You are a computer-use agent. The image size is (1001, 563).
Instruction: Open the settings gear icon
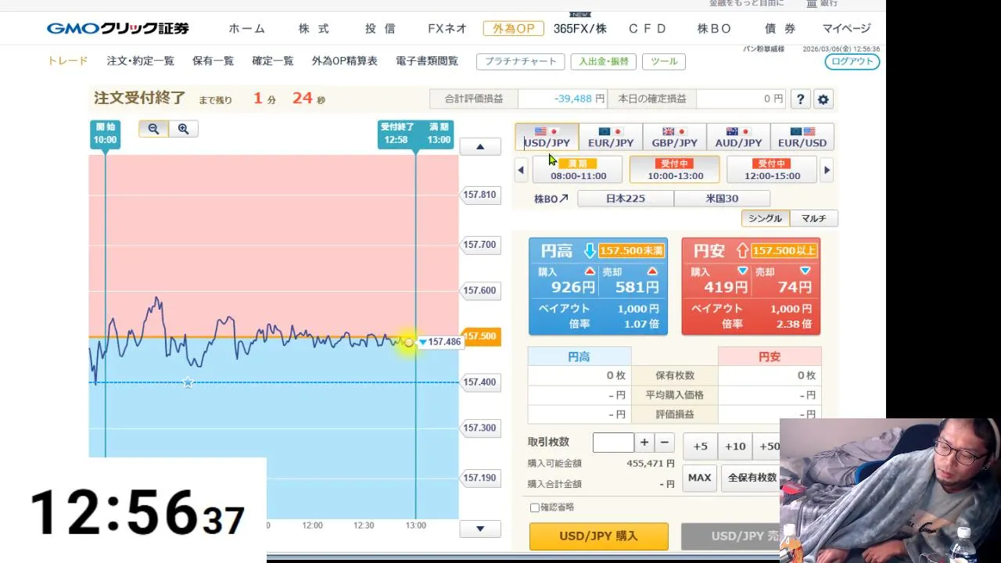click(x=823, y=99)
